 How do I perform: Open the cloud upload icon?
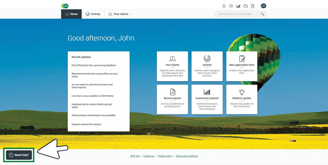231,6
